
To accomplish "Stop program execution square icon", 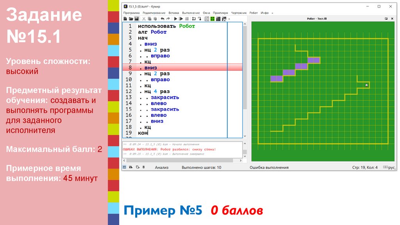I will click(187, 19).
